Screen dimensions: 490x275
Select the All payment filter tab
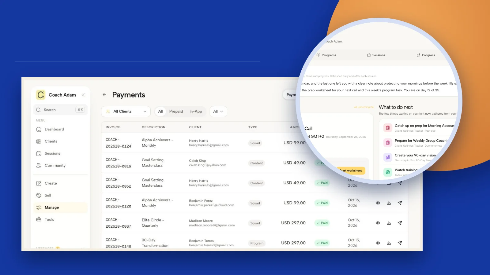pos(160,112)
